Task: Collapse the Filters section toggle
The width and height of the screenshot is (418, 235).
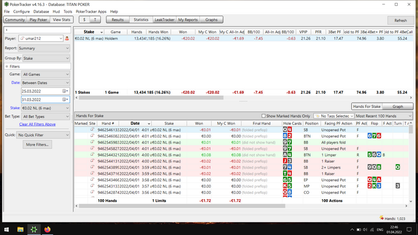Action: 7,66
